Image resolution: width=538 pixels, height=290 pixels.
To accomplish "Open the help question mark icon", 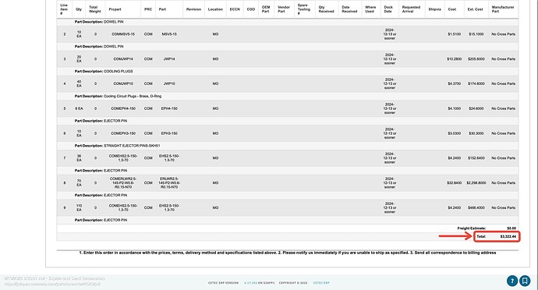I will [x=512, y=281].
